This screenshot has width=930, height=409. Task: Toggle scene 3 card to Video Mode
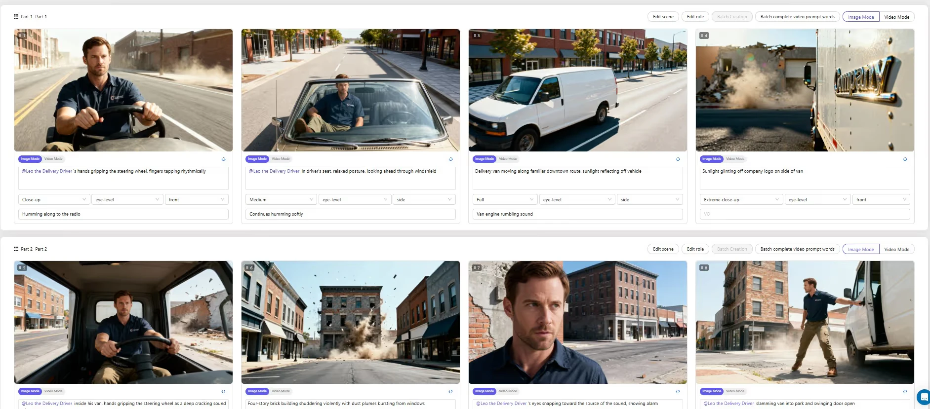(x=508, y=159)
